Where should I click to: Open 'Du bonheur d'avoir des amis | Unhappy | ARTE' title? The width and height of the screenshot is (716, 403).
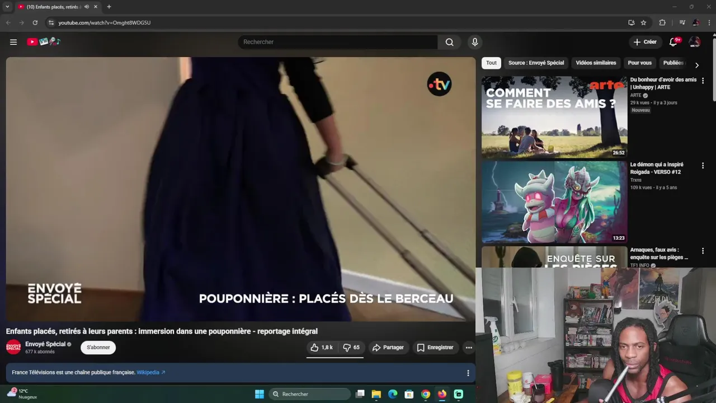click(663, 83)
